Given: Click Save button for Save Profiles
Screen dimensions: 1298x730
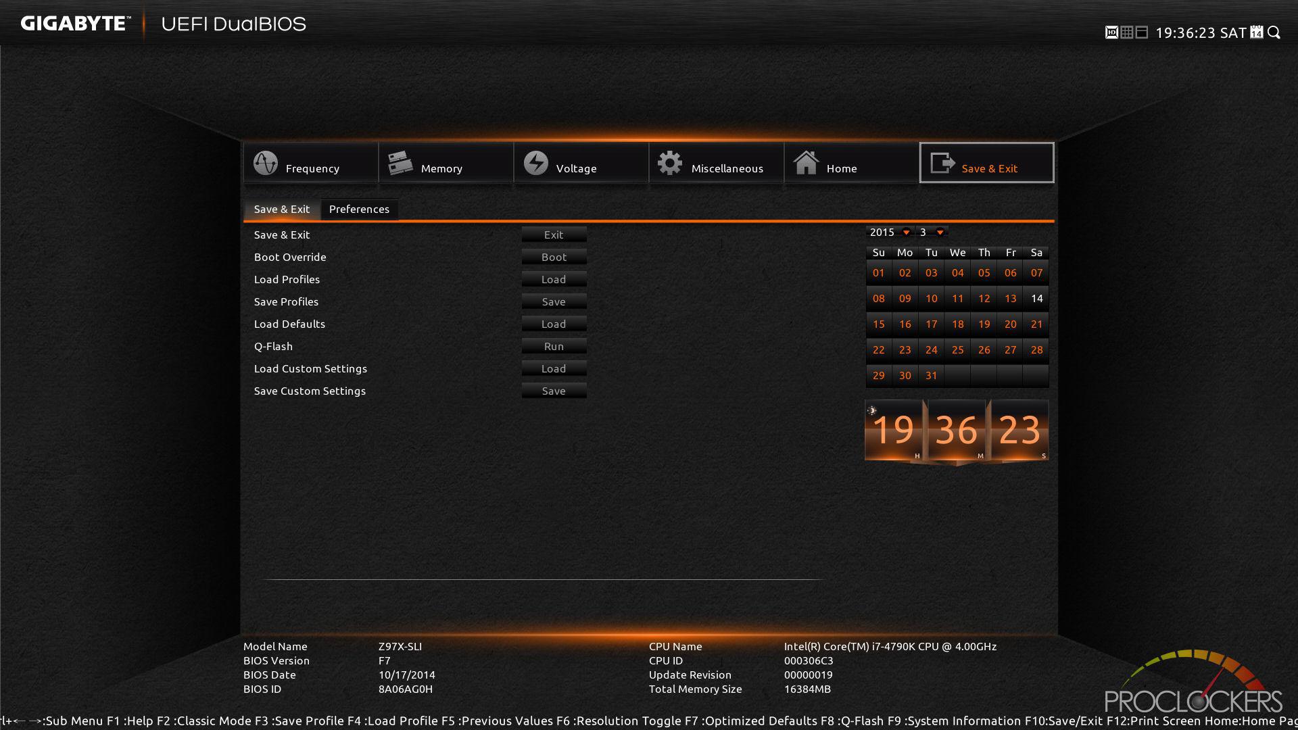Looking at the screenshot, I should pyautogui.click(x=554, y=301).
